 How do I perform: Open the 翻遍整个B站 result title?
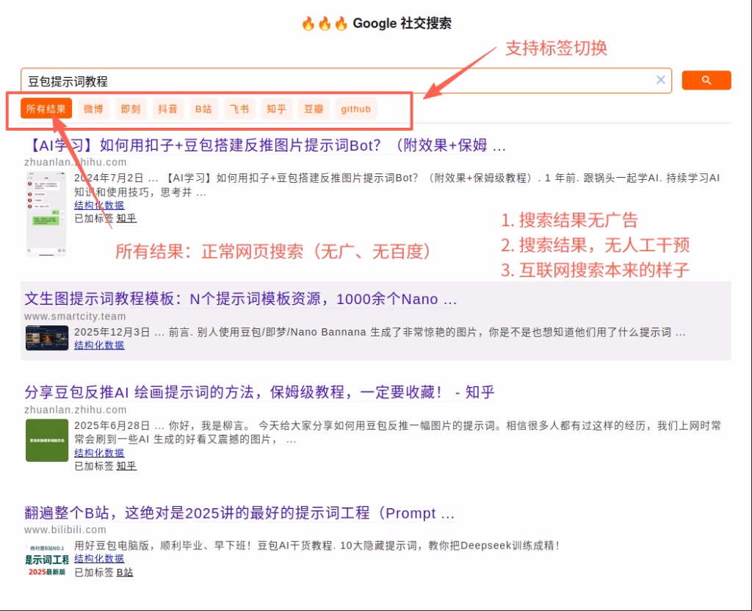[x=239, y=513]
